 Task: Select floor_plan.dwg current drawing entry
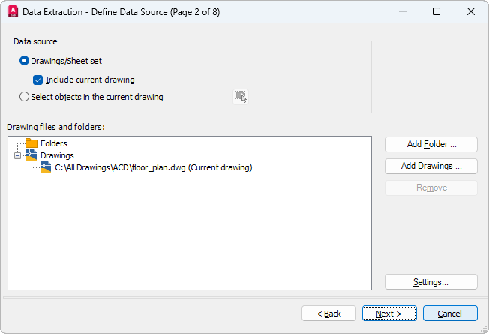coord(153,167)
